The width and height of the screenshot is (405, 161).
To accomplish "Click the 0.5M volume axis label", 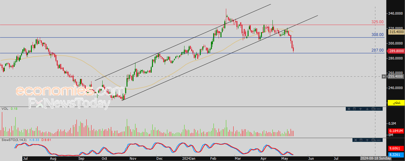I will pos(392,123).
